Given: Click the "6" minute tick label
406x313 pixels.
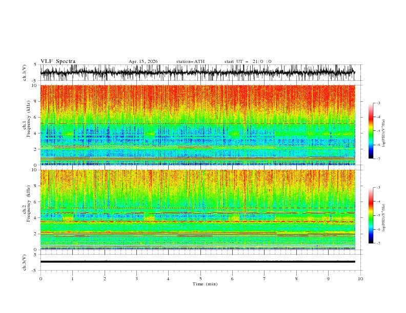Looking at the screenshot, I should [232, 279].
